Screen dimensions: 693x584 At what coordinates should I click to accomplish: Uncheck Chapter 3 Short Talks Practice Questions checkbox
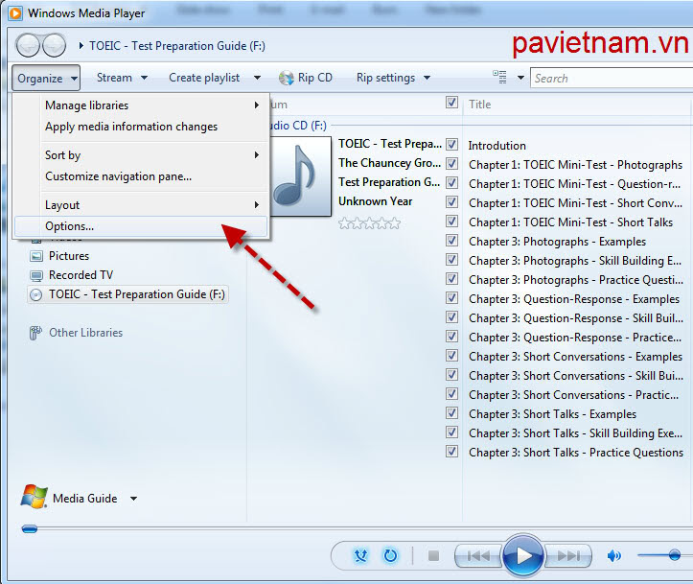click(x=451, y=452)
